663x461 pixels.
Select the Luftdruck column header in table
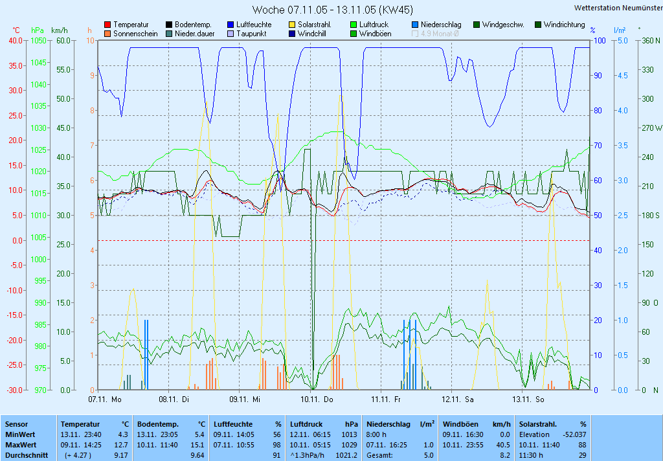pos(306,423)
